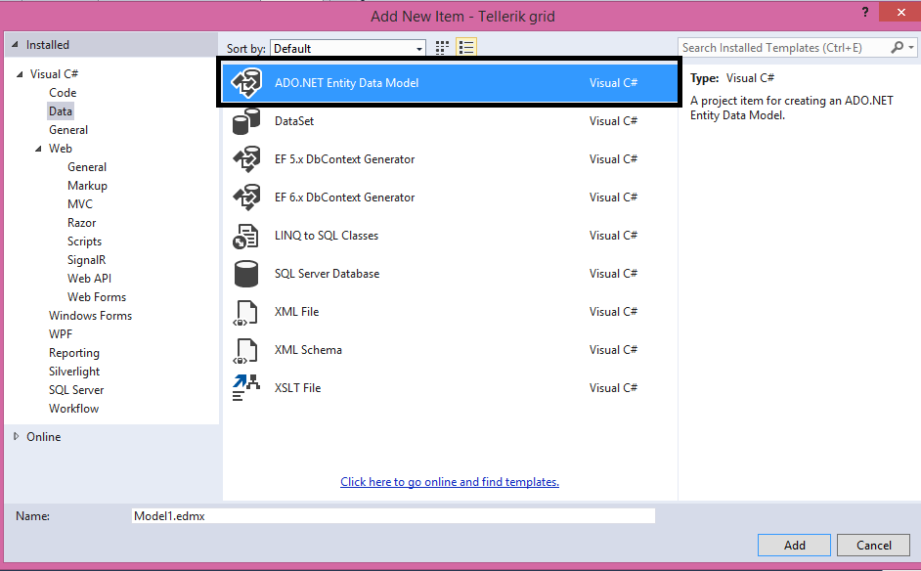Open the help question mark button
This screenshot has width=921, height=571.
(x=865, y=12)
